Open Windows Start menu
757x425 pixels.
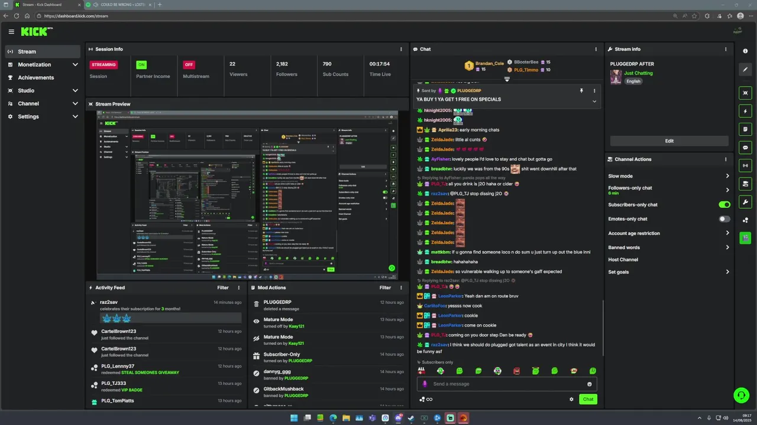[x=294, y=418]
